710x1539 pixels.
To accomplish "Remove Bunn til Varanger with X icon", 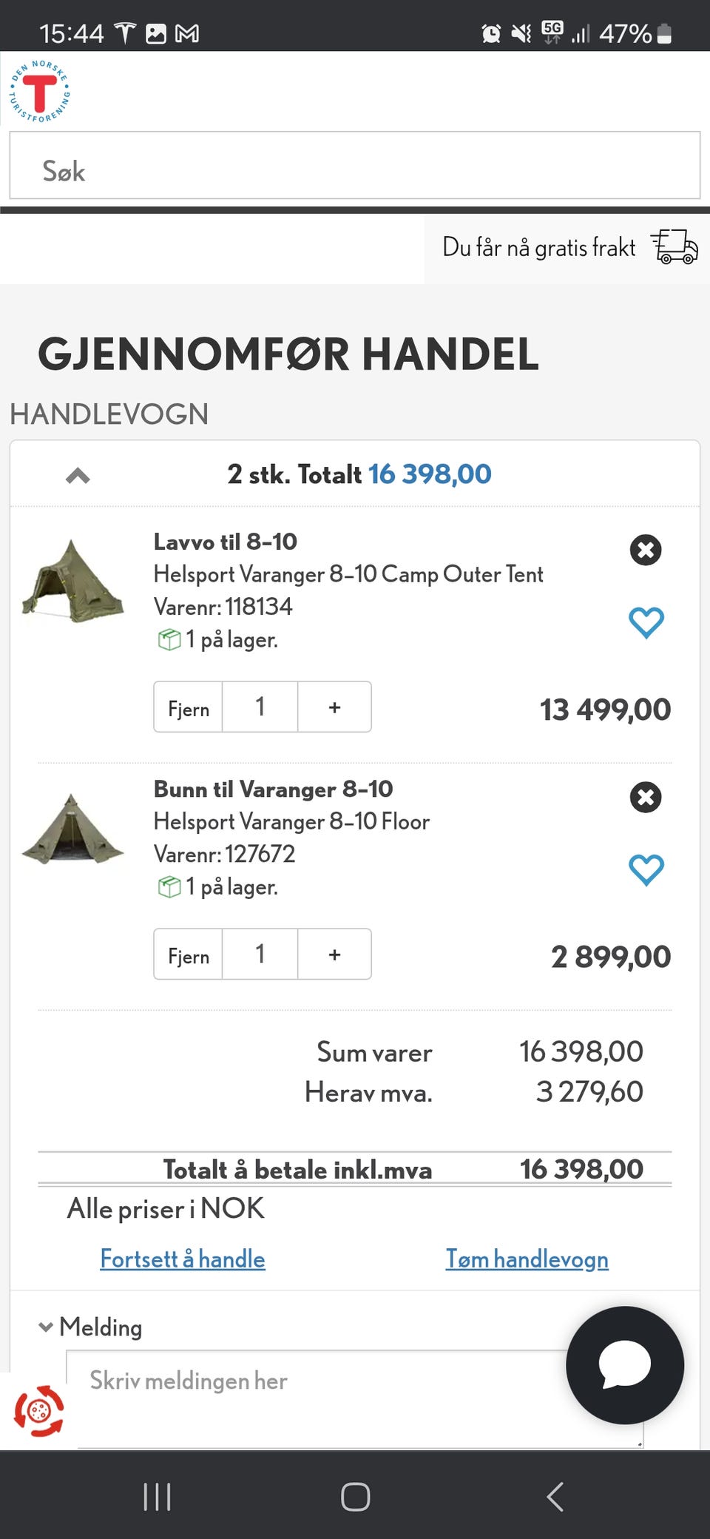I will click(x=645, y=797).
